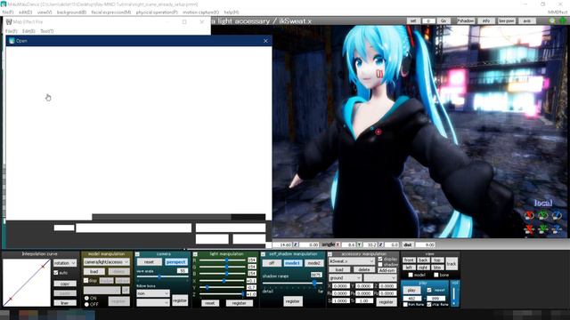
Task: Click the angle X icon in coordinates bar
Action: tap(338, 245)
